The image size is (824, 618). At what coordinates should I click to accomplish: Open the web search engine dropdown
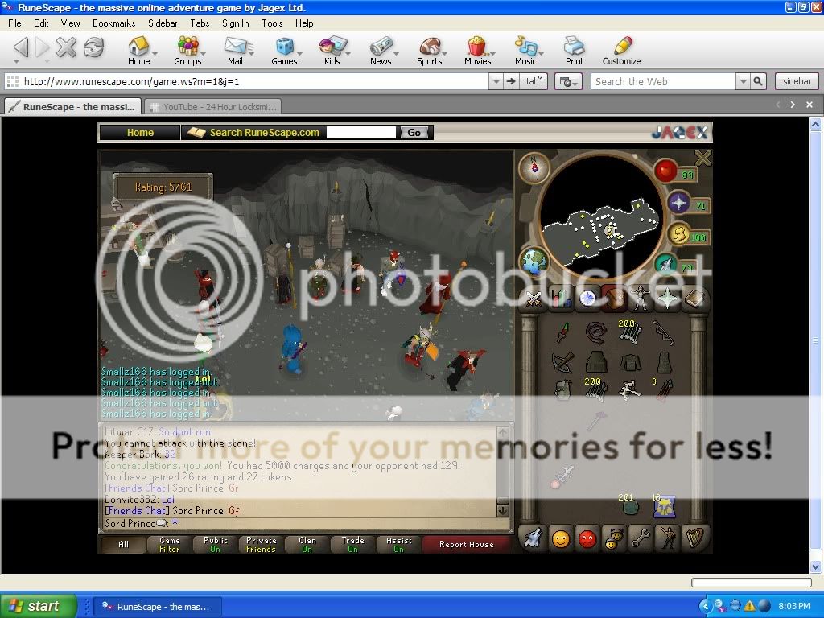tap(742, 80)
